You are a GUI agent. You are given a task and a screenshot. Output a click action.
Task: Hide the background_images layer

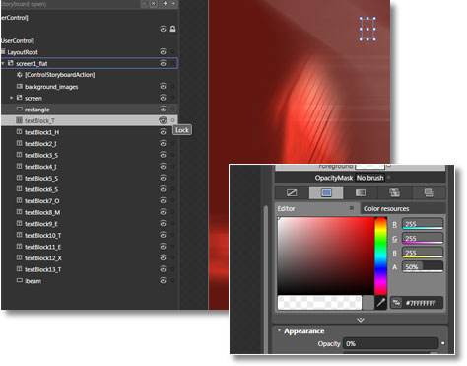(x=163, y=86)
